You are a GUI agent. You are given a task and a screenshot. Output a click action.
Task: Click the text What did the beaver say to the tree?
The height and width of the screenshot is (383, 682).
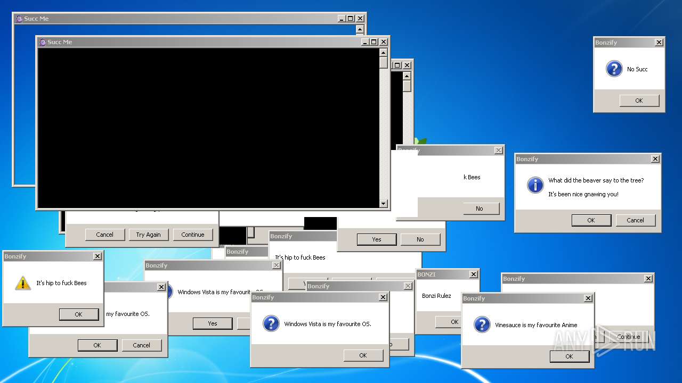tap(596, 180)
